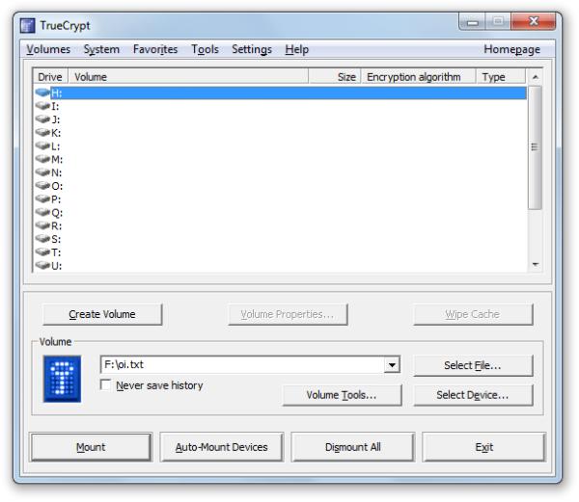
Task: Click the Exit button
Action: tap(484, 447)
